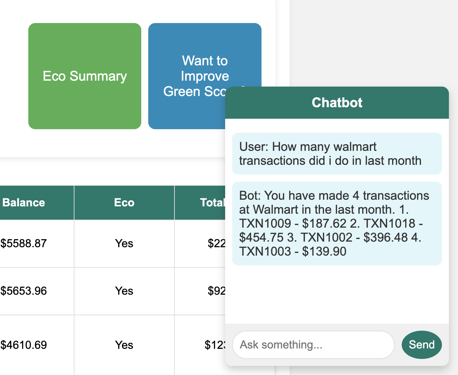This screenshot has width=458, height=375.
Task: Click the Chatbot panel header
Action: 337,103
